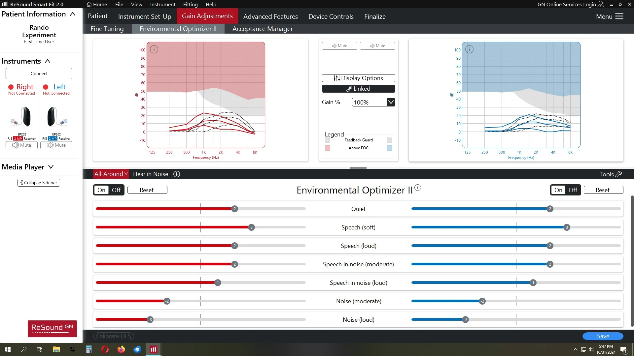Reset right ear optimizer settings
Image resolution: width=634 pixels, height=356 pixels.
pyautogui.click(x=147, y=190)
